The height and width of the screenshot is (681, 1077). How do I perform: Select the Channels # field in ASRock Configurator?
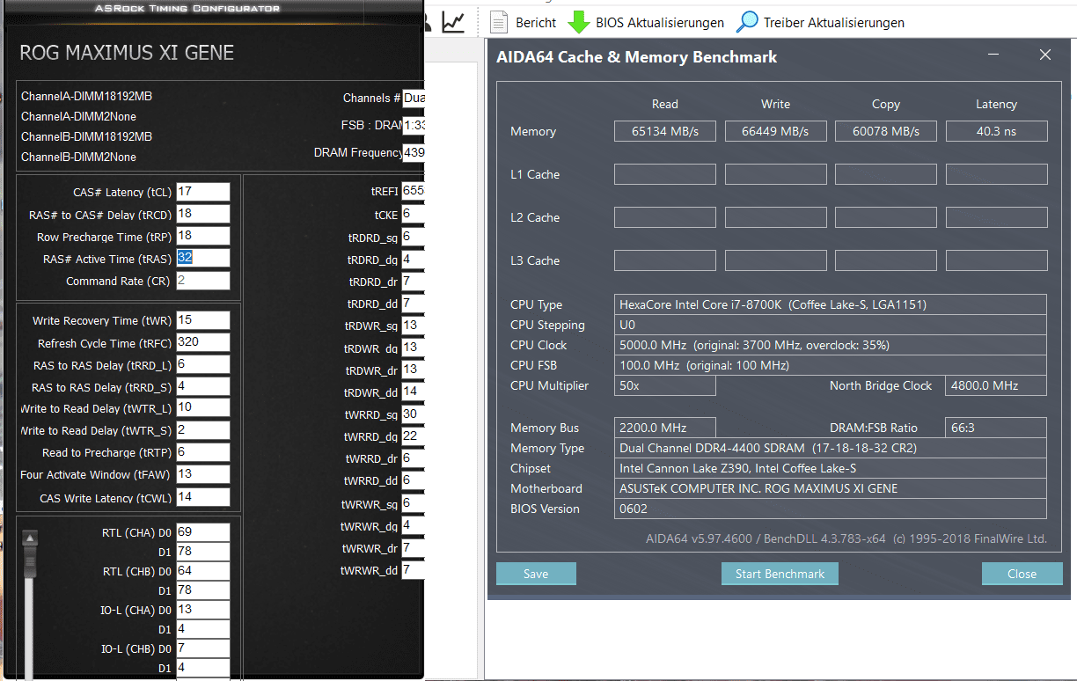click(x=413, y=98)
